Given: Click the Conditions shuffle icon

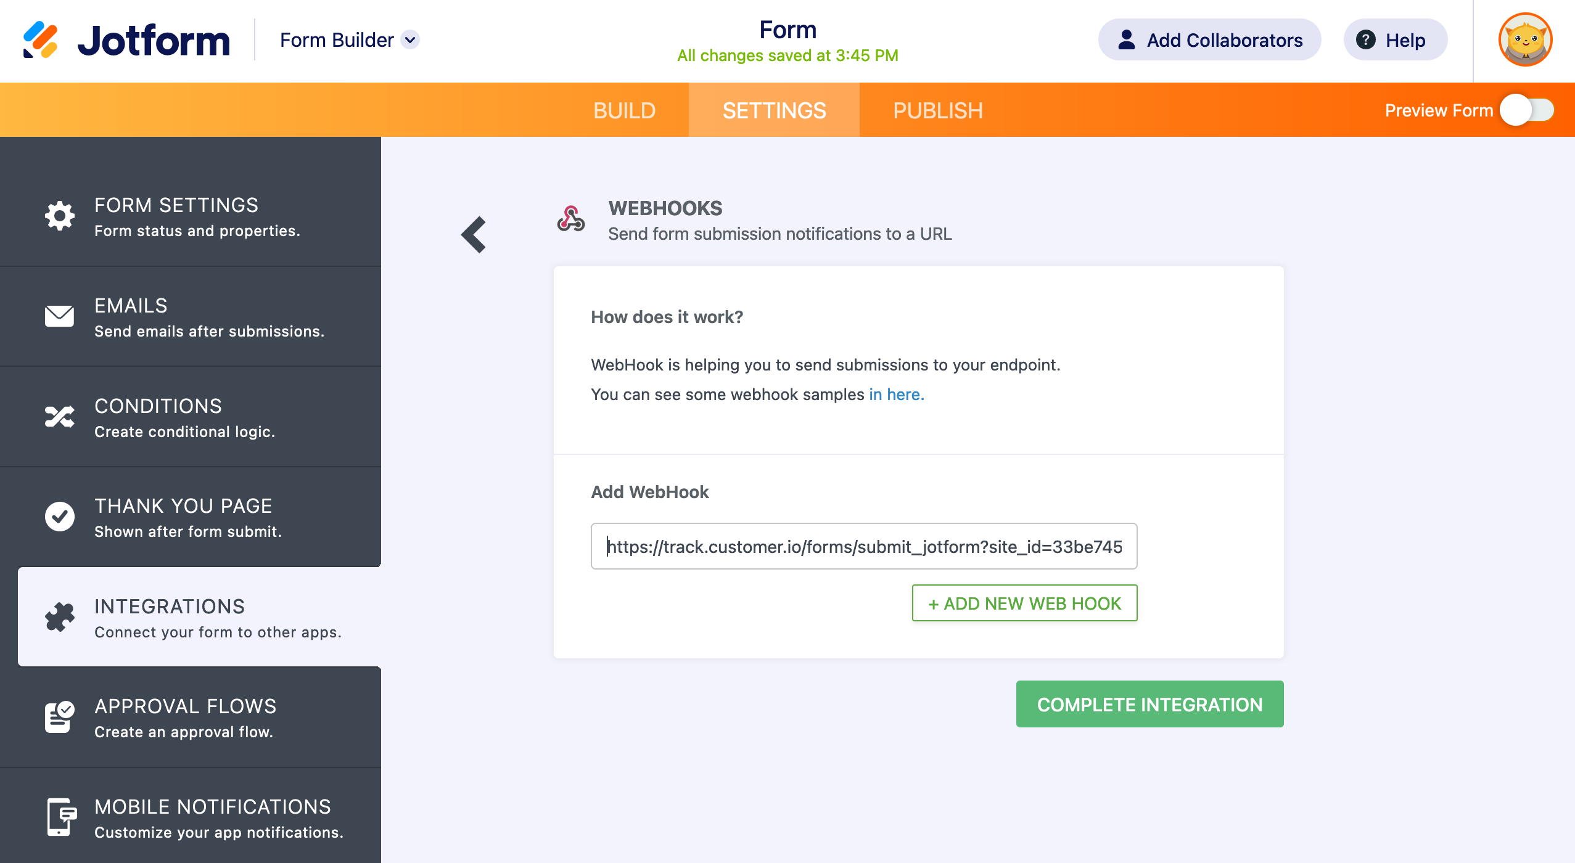Looking at the screenshot, I should pos(59,417).
